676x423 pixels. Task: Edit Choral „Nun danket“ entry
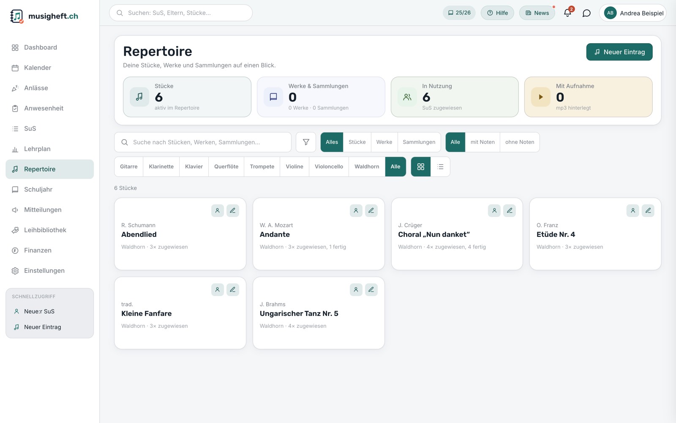click(x=510, y=210)
